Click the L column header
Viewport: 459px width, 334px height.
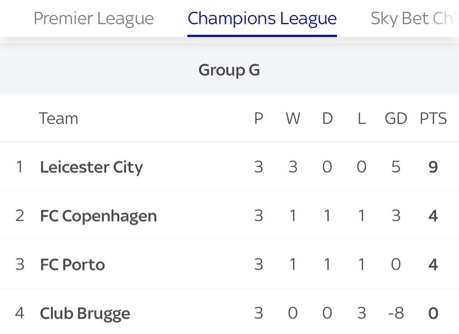coord(362,118)
